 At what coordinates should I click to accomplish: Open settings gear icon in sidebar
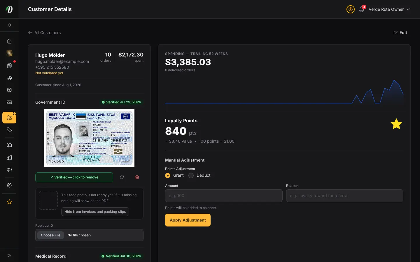click(x=9, y=185)
